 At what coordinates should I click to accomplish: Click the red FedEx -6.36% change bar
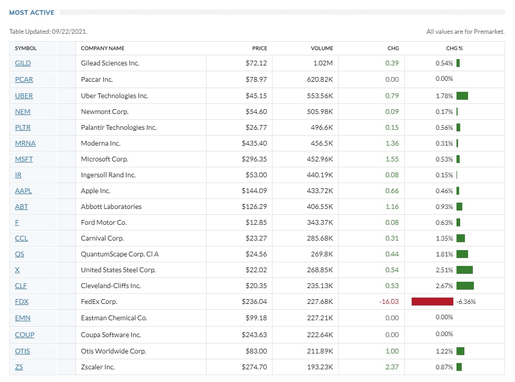click(x=432, y=301)
